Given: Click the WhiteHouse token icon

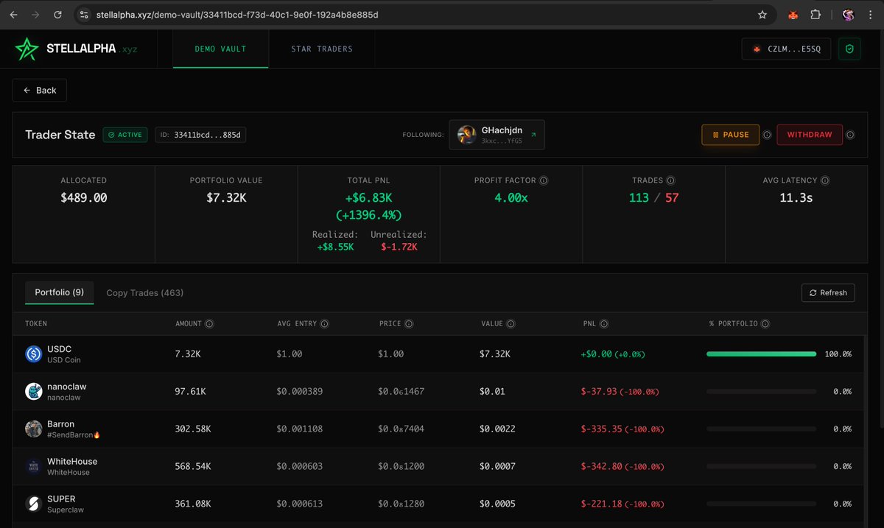Looking at the screenshot, I should click(x=33, y=466).
